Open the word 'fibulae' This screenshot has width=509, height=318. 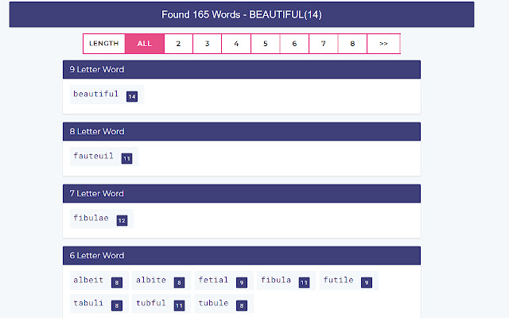coord(91,218)
